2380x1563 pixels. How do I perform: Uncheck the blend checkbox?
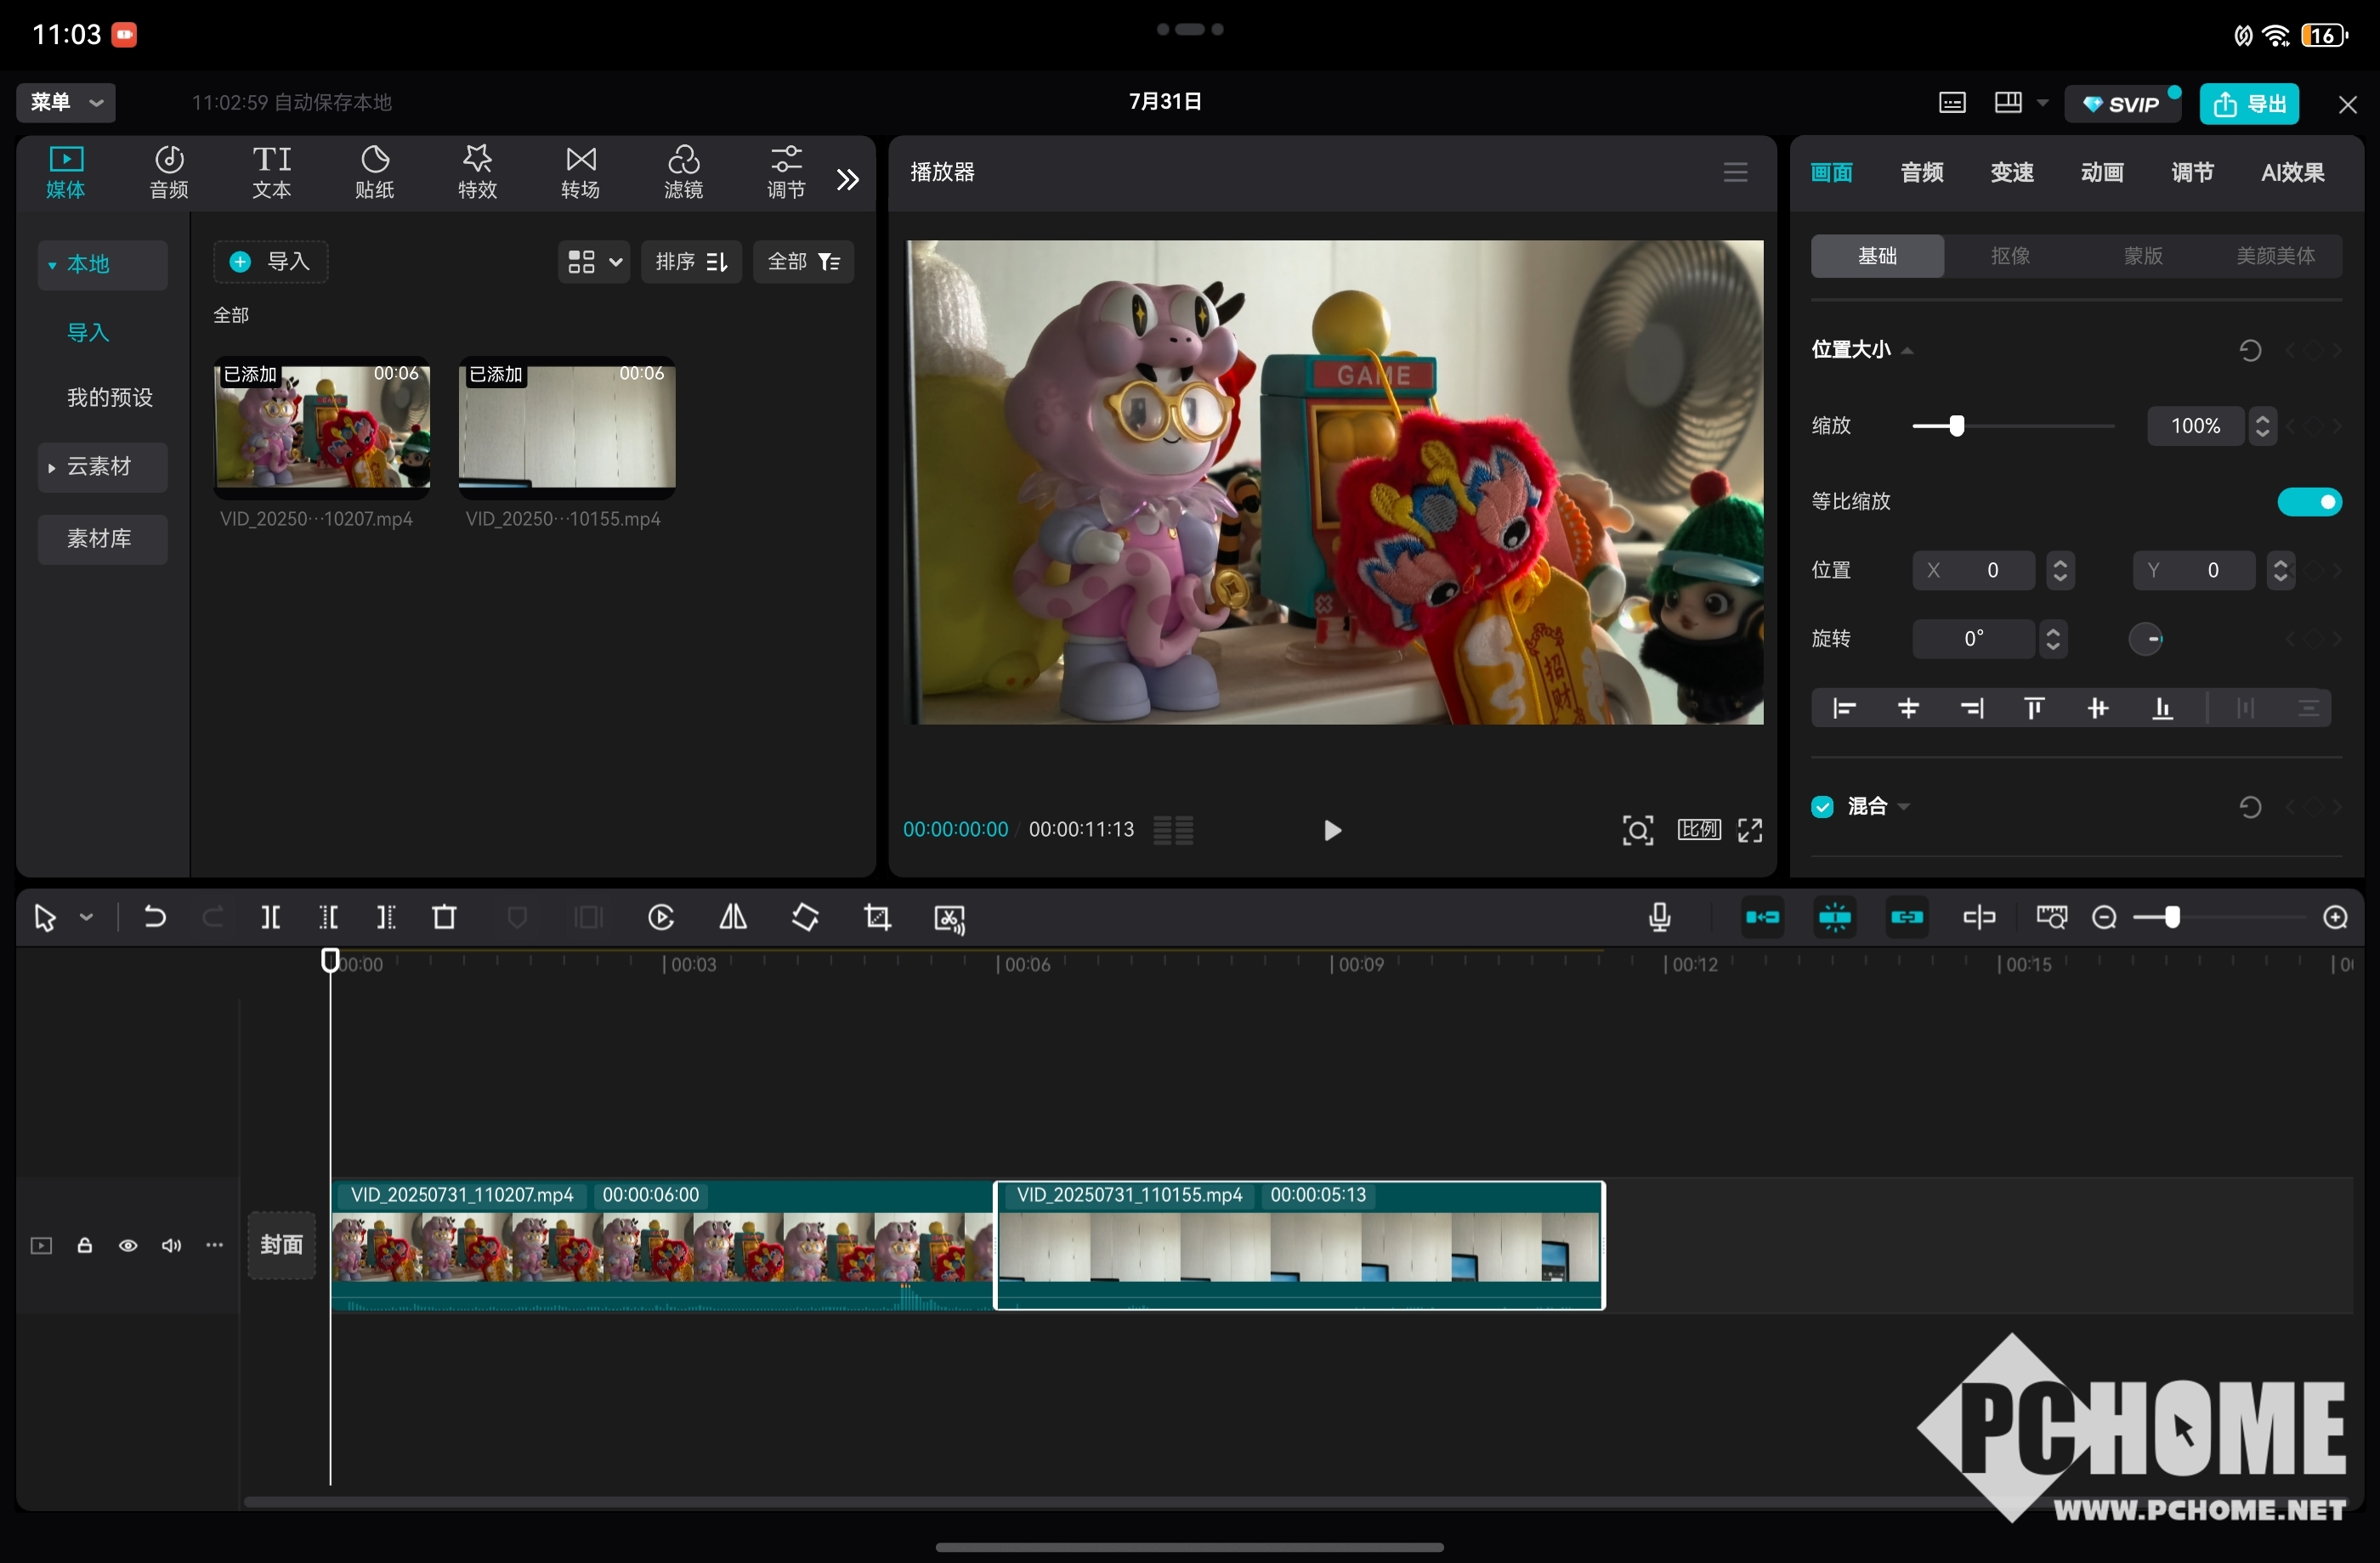pos(1822,806)
